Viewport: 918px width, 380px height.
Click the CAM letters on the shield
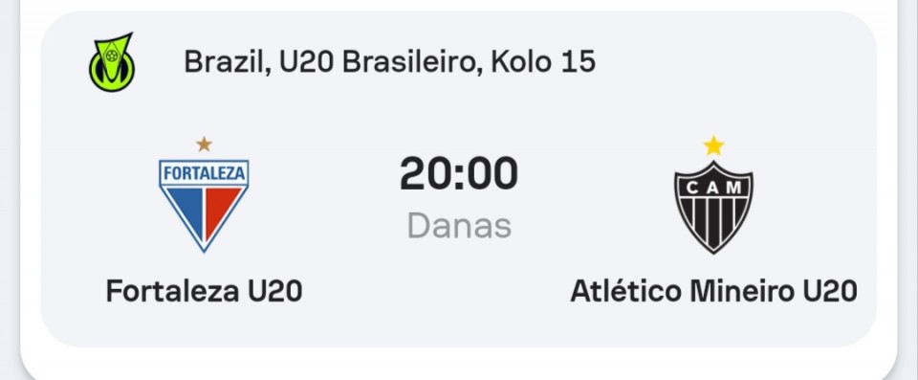(x=713, y=188)
